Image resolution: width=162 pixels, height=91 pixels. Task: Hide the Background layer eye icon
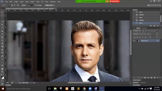[134, 41]
